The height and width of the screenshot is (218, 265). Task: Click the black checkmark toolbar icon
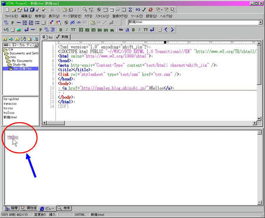(x=144, y=9)
